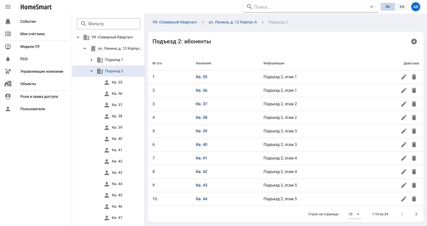427x226 pixels.
Task: Delete the Кв. 38 row
Action: (x=414, y=118)
